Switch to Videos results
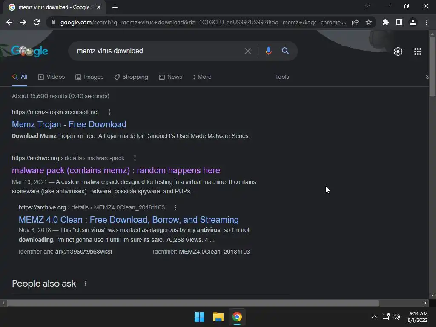The width and height of the screenshot is (436, 327). 51,77
